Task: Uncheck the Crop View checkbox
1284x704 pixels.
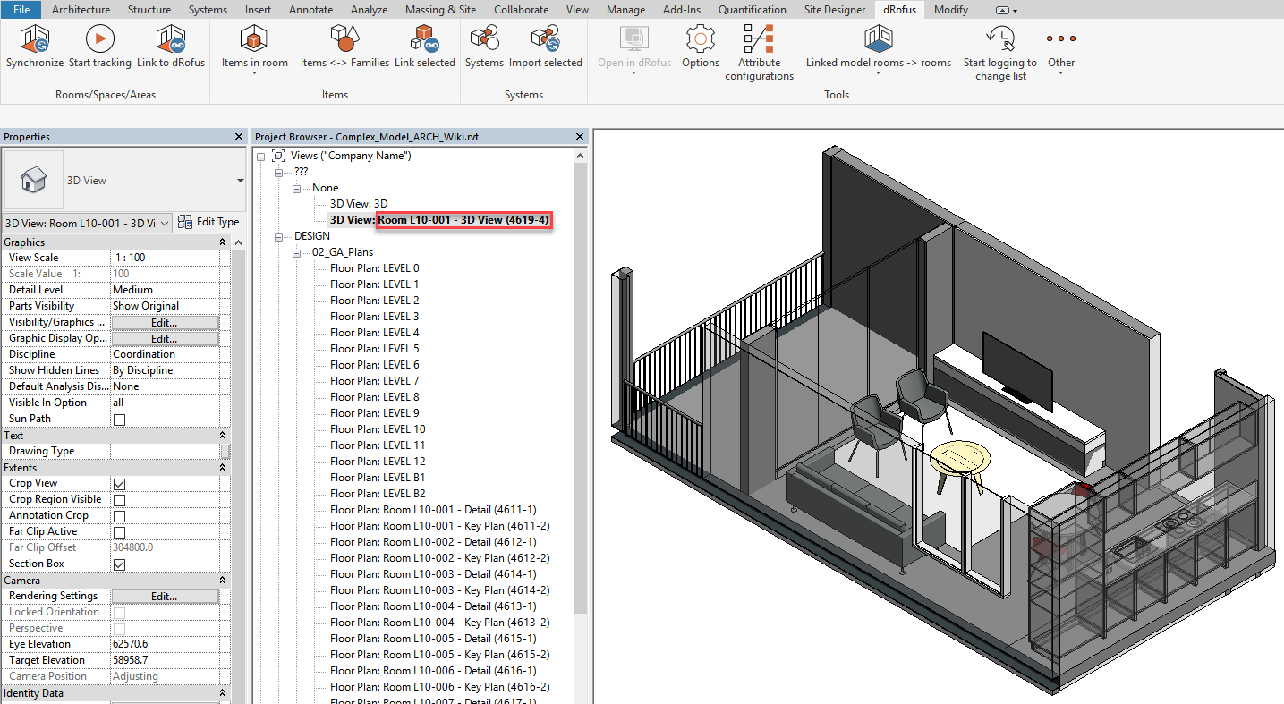Action: (119, 484)
